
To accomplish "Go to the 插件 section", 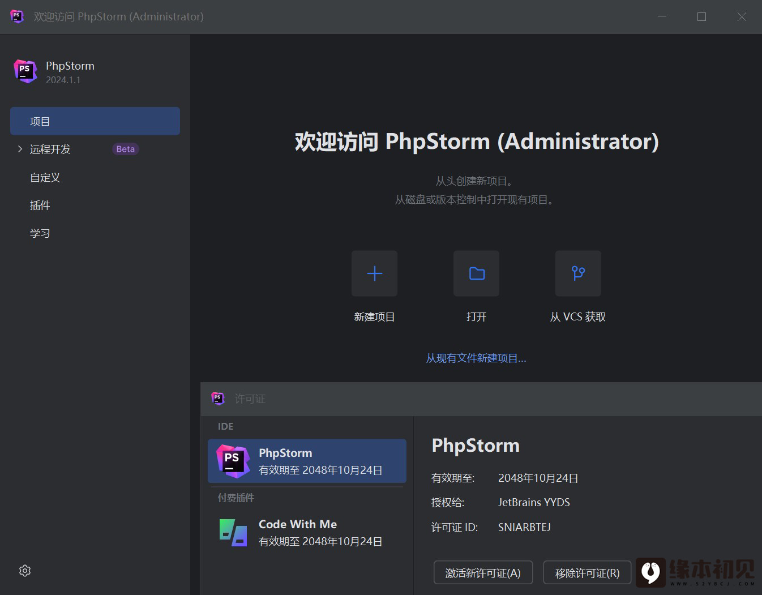I will pyautogui.click(x=40, y=205).
